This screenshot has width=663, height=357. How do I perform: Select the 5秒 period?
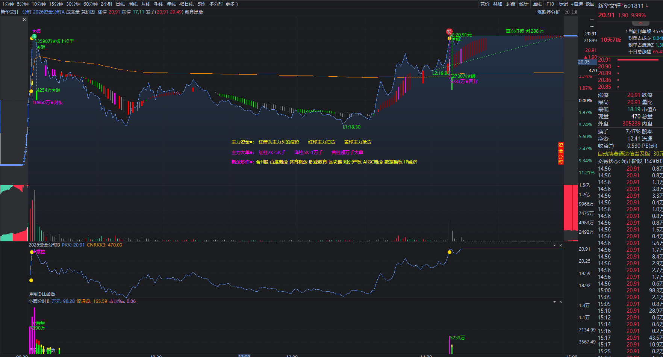coord(201,4)
